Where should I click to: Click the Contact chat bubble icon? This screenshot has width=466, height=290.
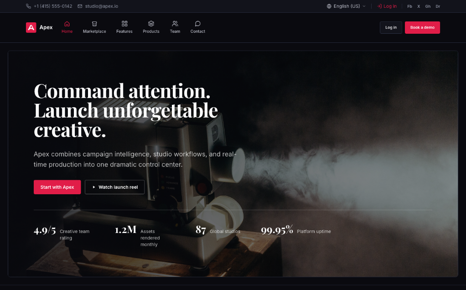pos(197,24)
